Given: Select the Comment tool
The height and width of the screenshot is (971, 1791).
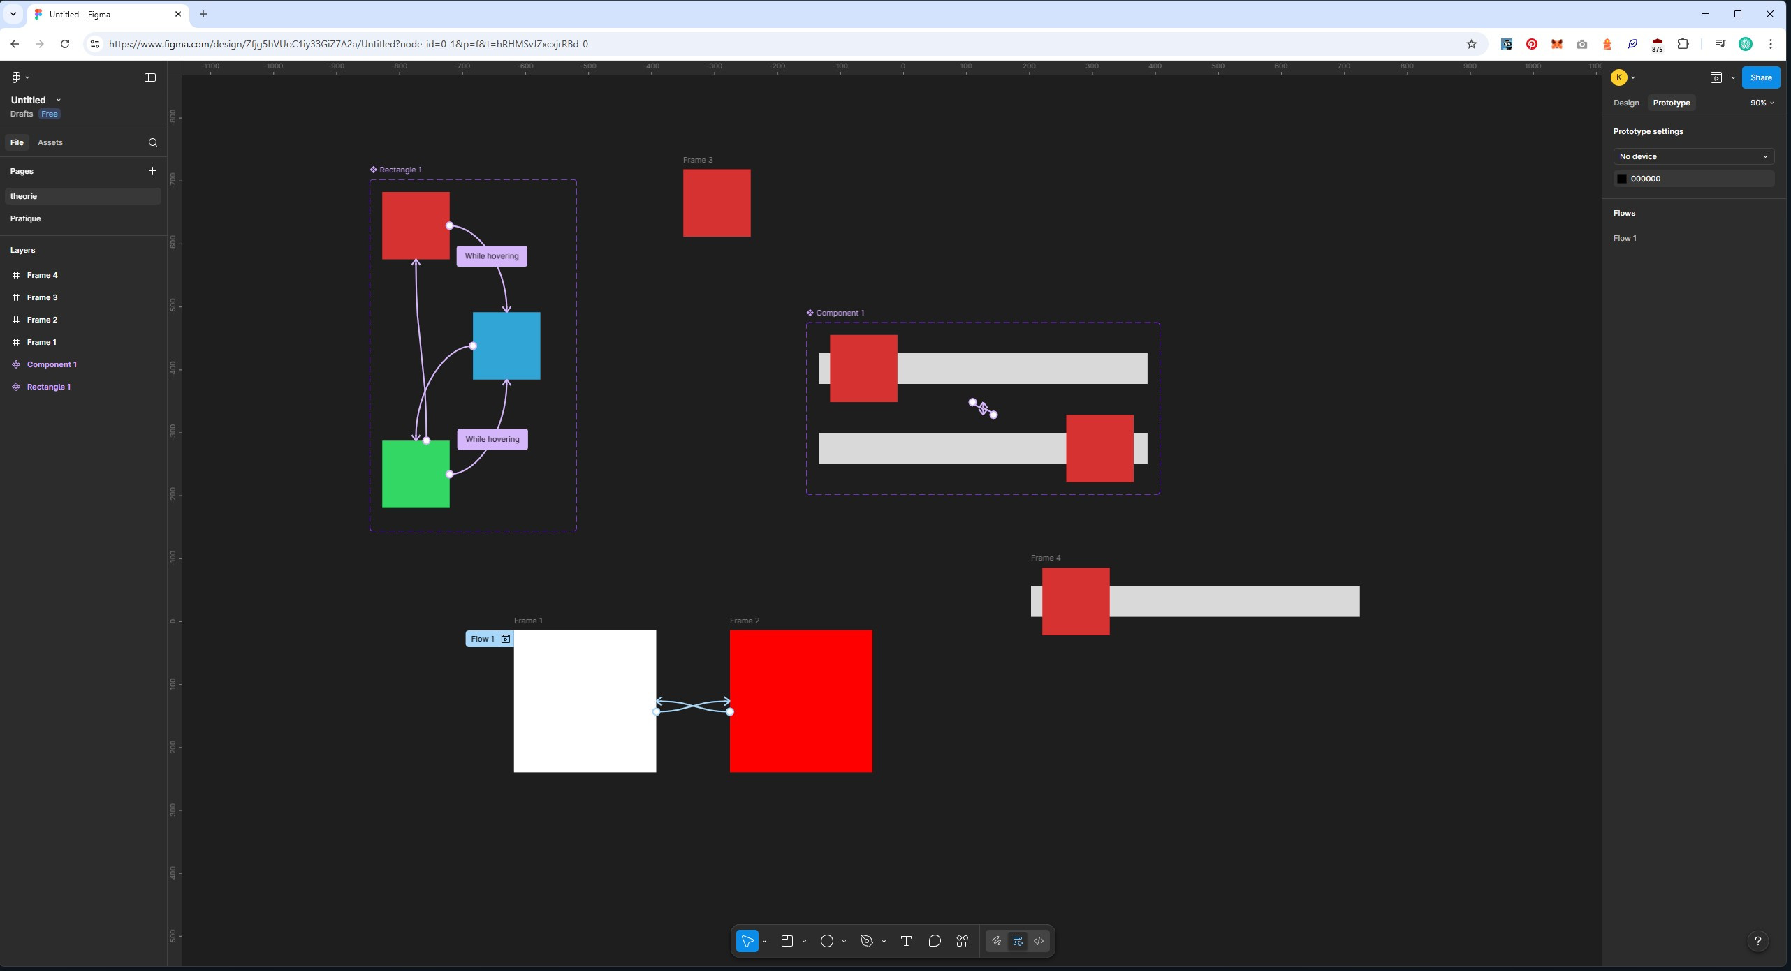Looking at the screenshot, I should 935,941.
